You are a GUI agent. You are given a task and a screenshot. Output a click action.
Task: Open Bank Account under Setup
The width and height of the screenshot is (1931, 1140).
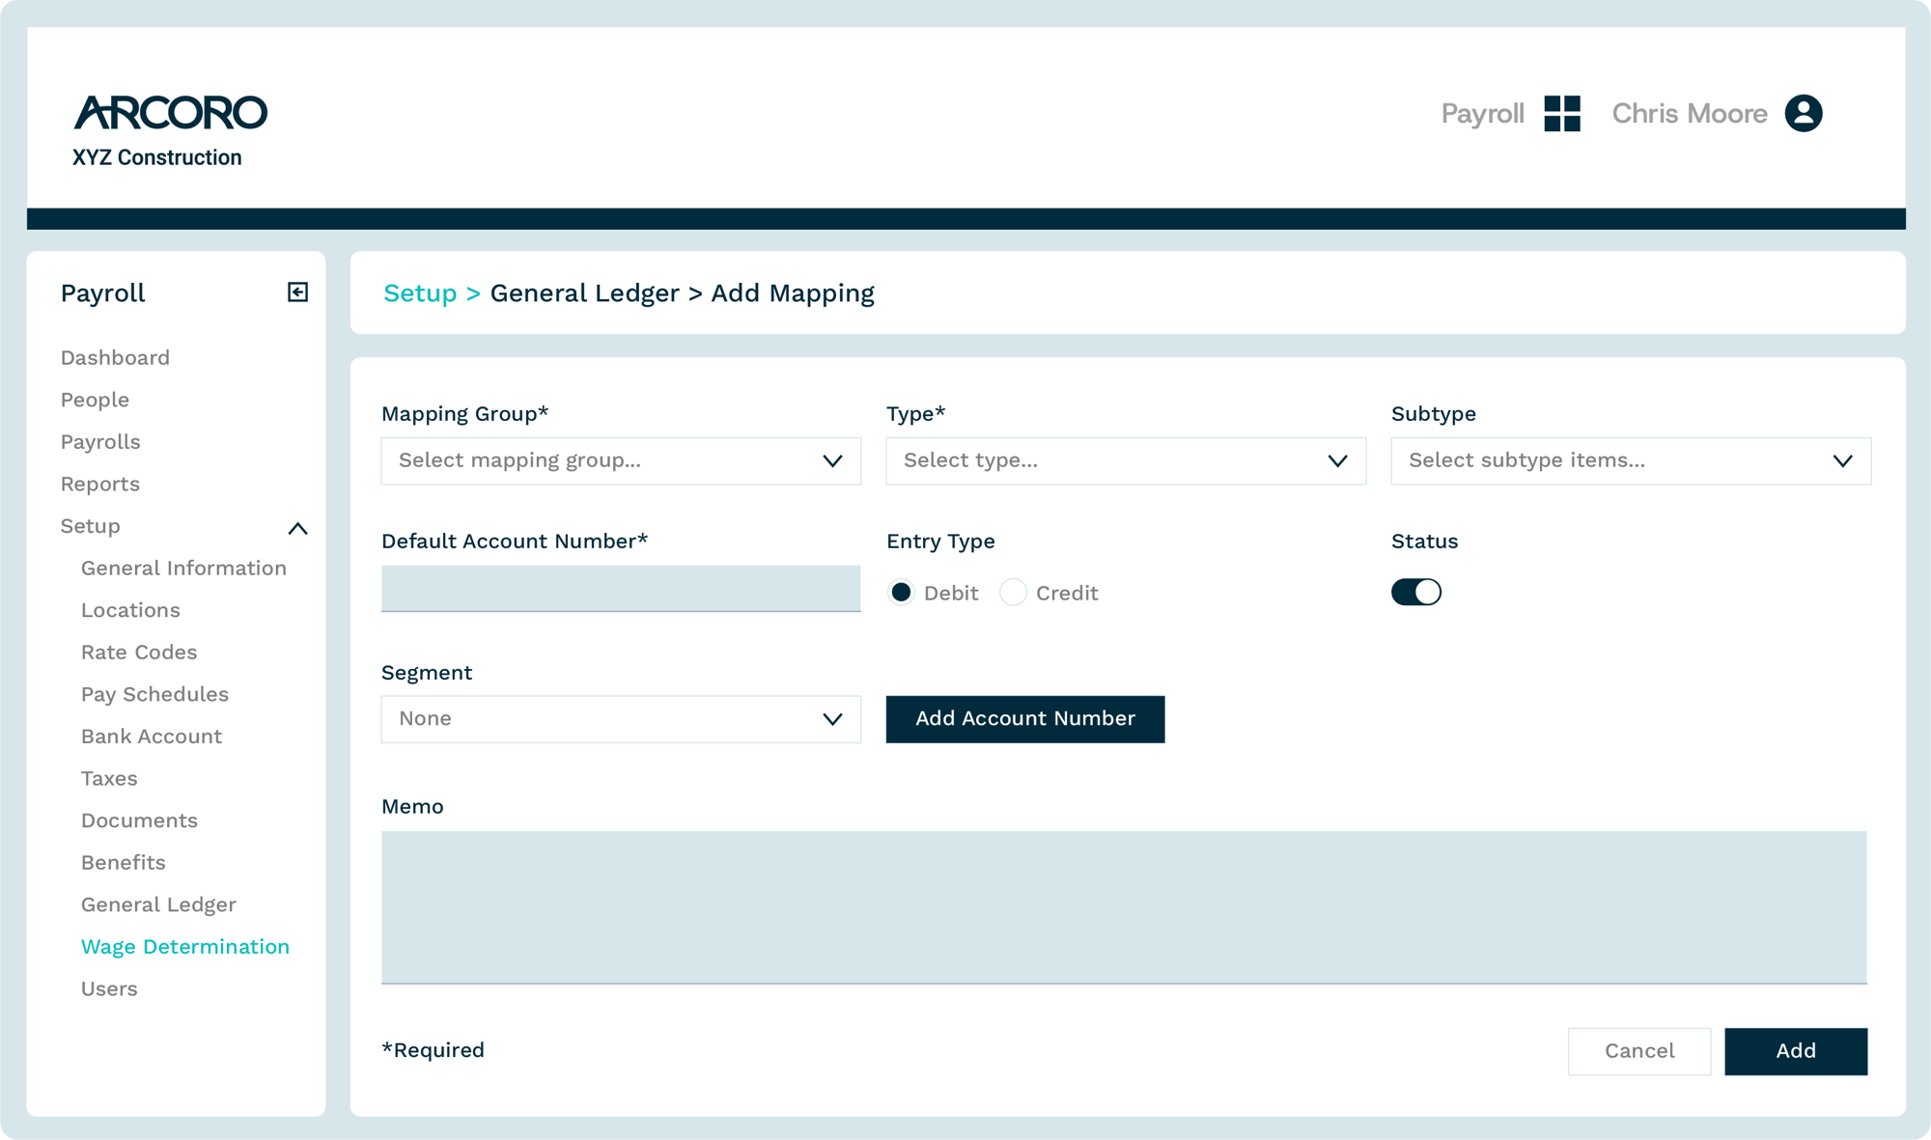pos(152,737)
